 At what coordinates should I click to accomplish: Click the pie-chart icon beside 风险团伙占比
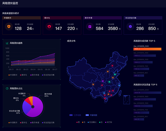[x=7, y=88]
